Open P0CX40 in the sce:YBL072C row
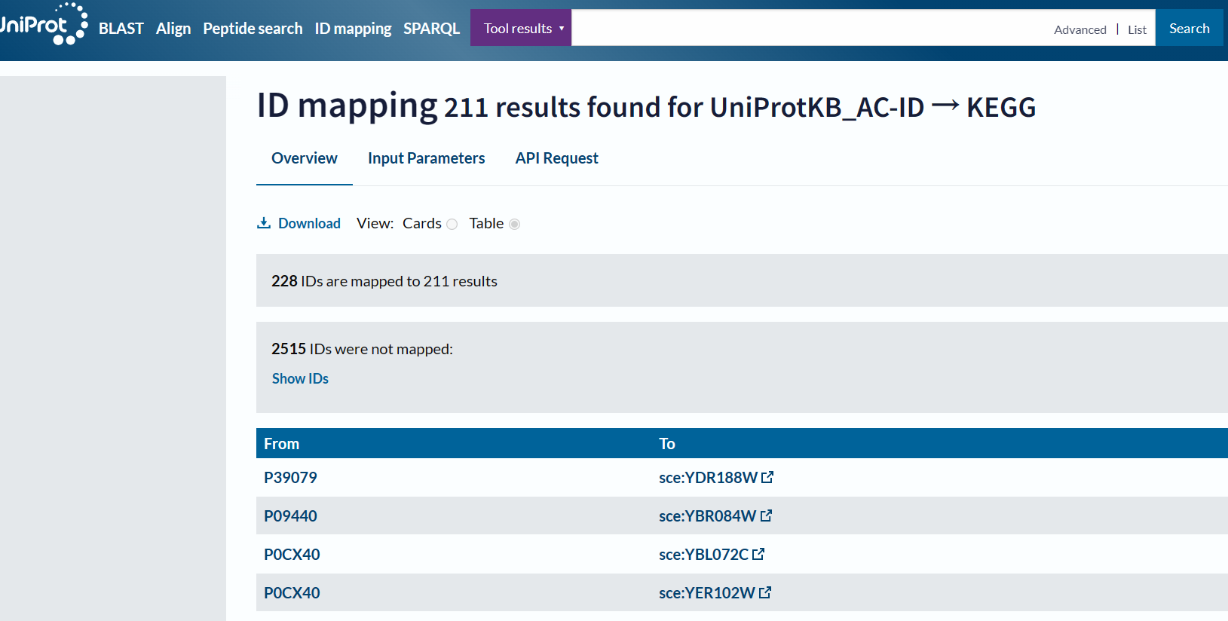The image size is (1228, 621). (x=292, y=554)
